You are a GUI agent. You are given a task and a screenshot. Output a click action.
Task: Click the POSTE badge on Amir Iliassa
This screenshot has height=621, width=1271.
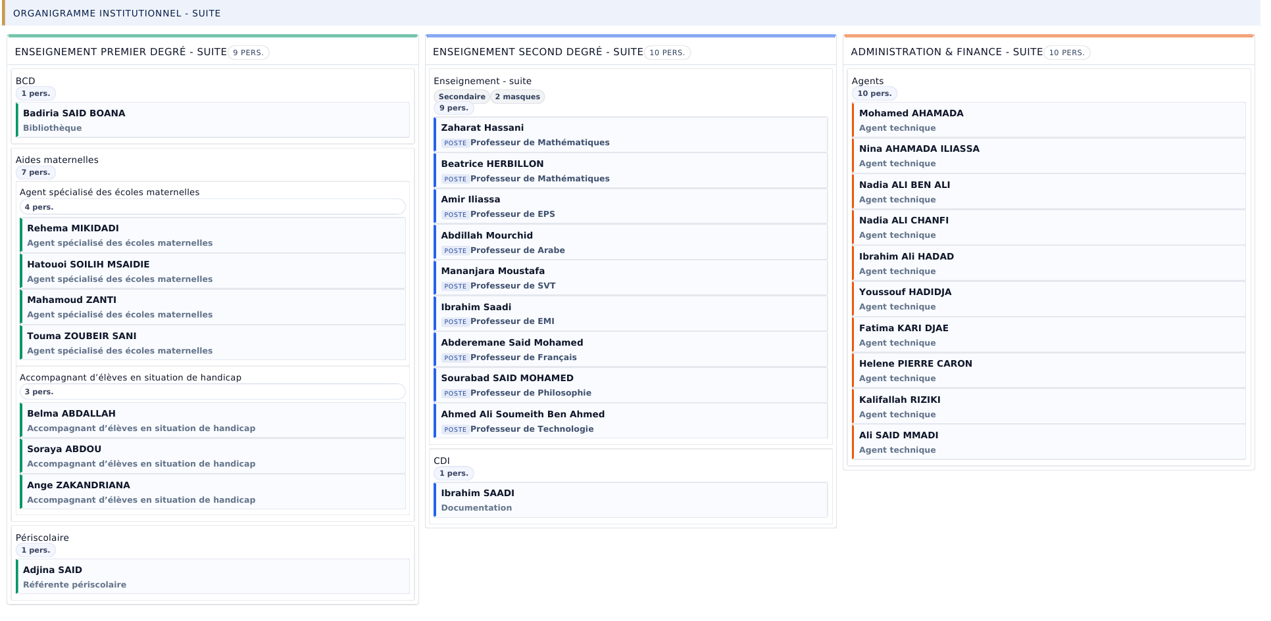[x=455, y=215]
